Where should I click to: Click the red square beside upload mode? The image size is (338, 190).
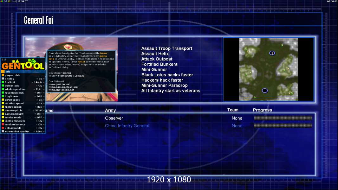click(x=3, y=128)
